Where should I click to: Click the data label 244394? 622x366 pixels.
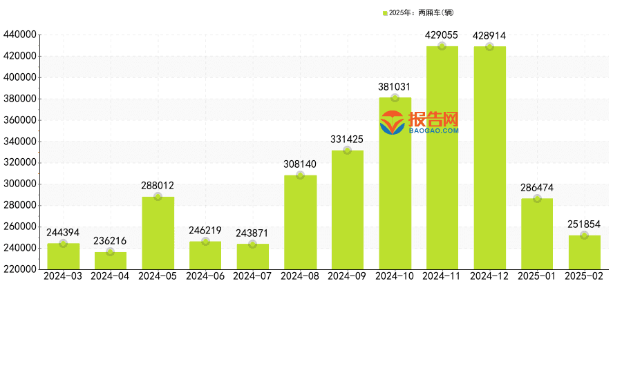63,232
